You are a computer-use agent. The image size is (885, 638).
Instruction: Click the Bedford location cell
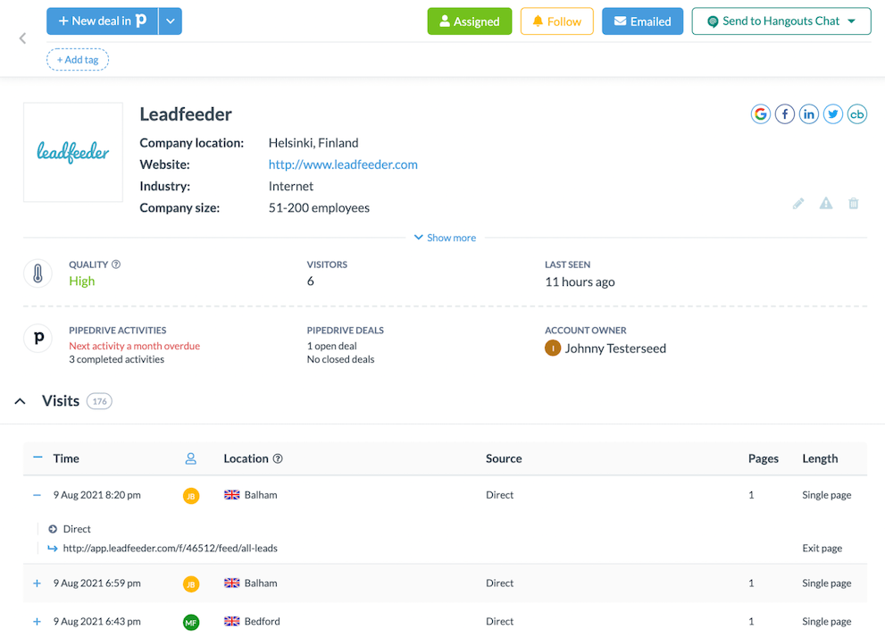pos(262,622)
